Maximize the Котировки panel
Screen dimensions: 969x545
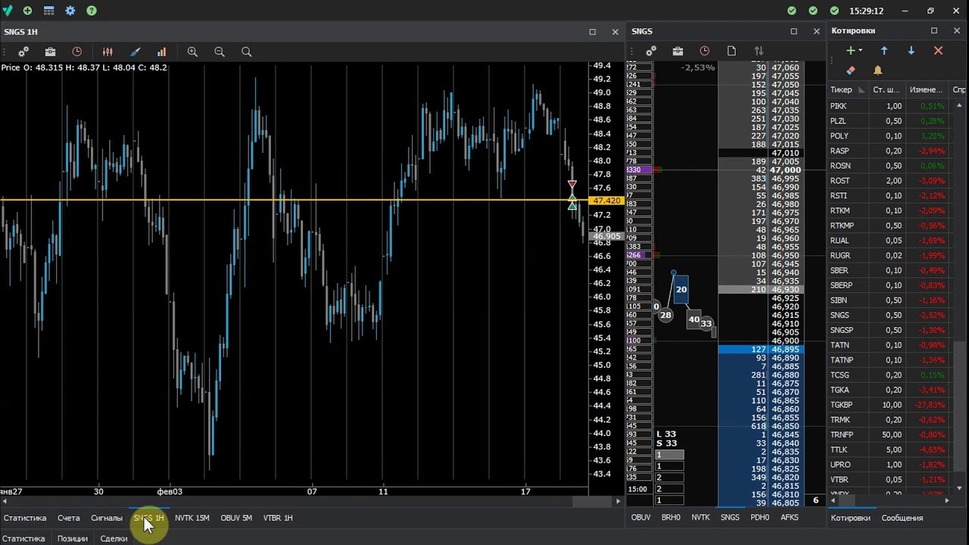pyautogui.click(x=934, y=30)
